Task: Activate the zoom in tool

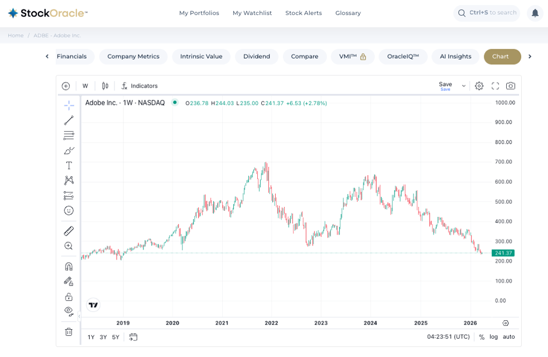Action: (69, 246)
